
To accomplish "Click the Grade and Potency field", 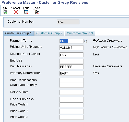I will 72,85.
